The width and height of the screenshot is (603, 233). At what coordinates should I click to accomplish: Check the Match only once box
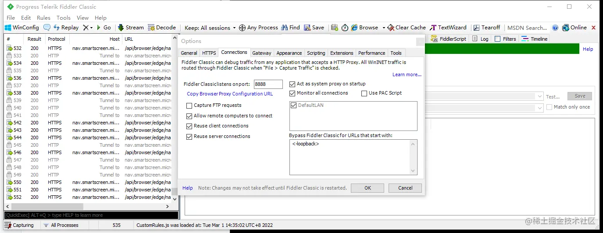point(549,107)
